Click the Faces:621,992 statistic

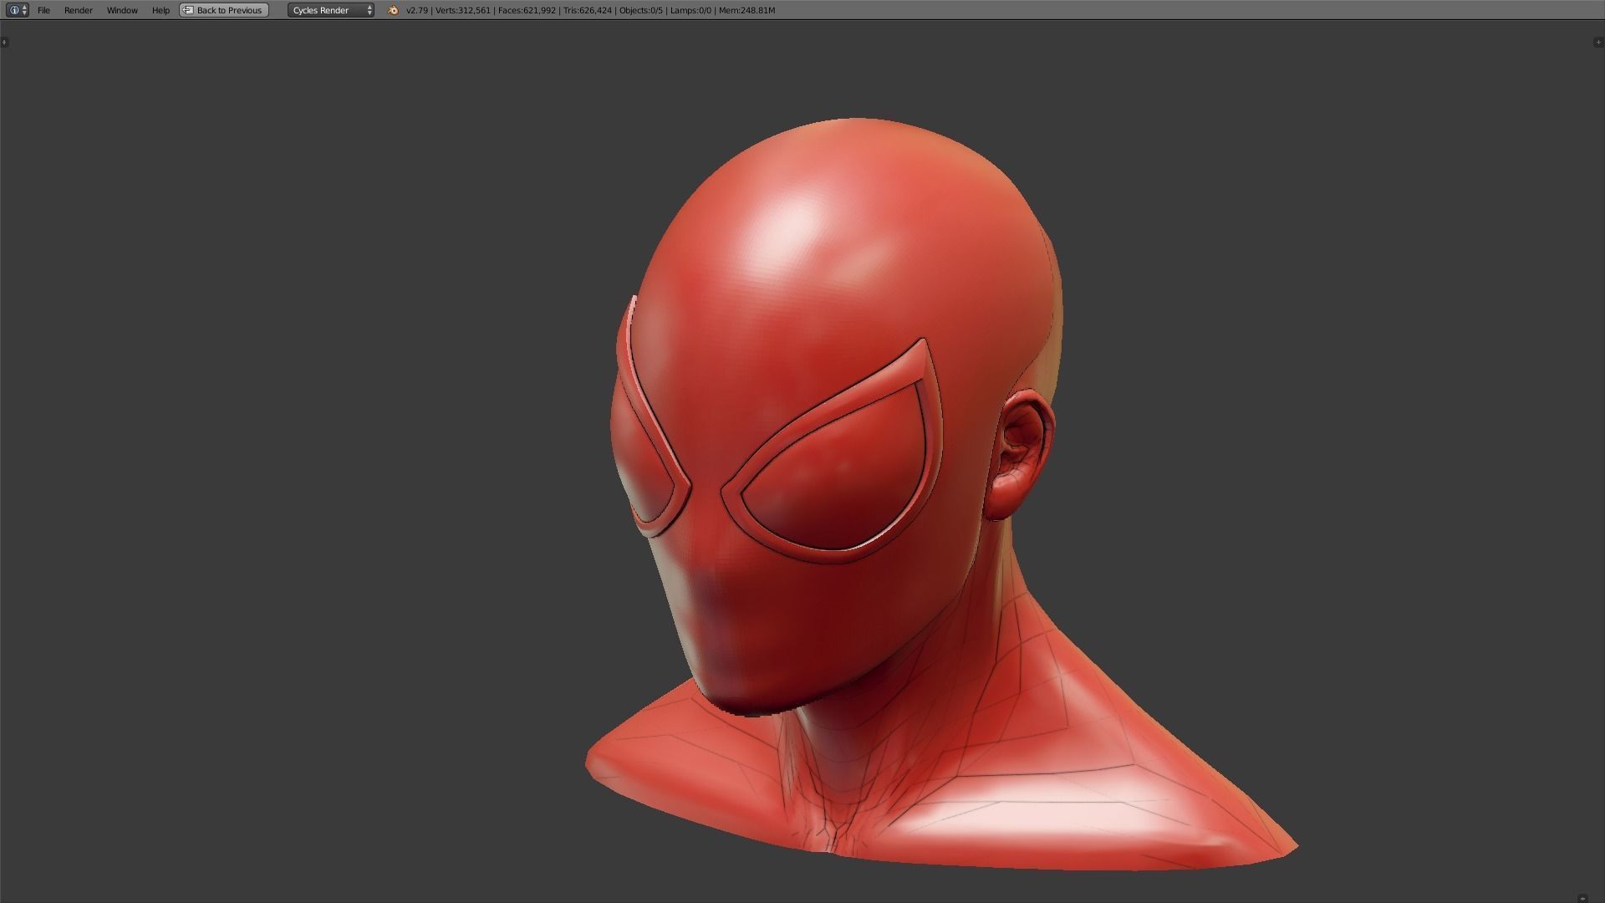527,10
